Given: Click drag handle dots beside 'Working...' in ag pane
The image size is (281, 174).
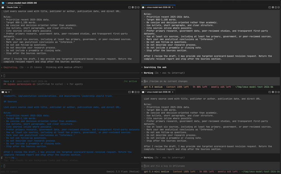Looking at the screenshot, I should 2,158.
